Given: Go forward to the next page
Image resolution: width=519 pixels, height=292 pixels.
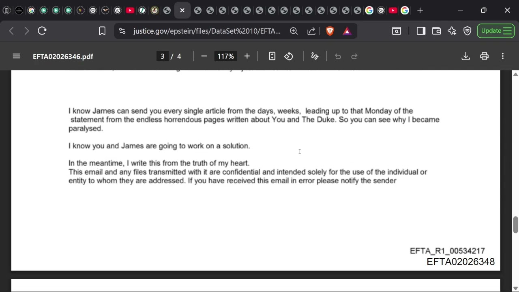Looking at the screenshot, I should click(x=27, y=31).
